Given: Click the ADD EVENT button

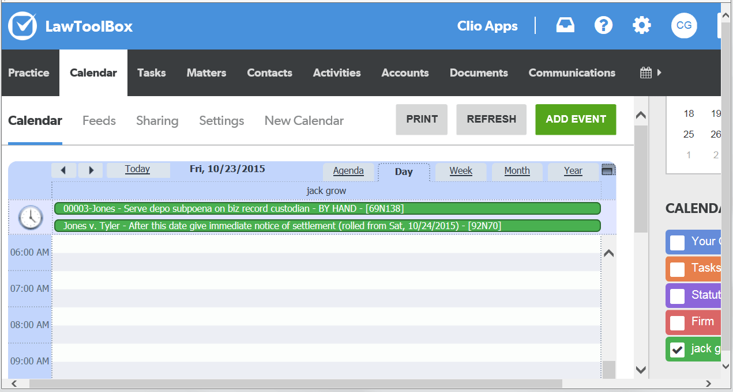Looking at the screenshot, I should click(x=575, y=119).
